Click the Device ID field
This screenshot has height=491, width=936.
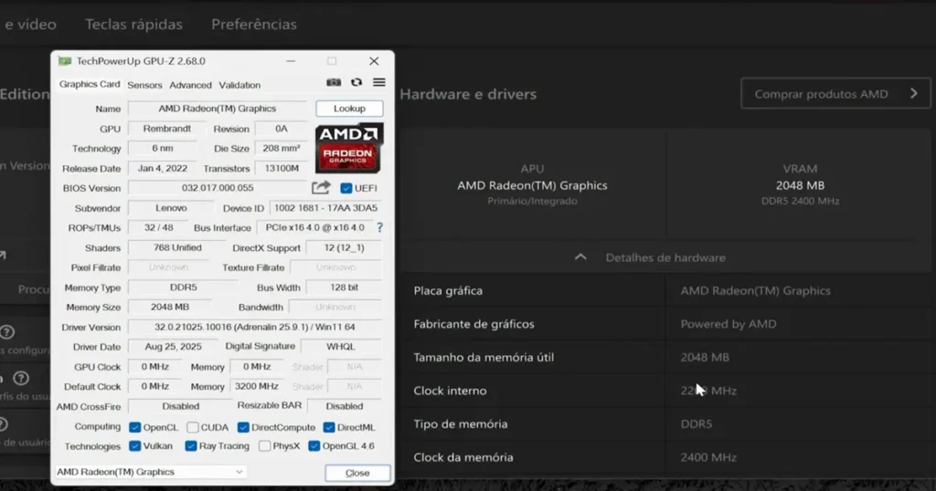[x=325, y=208]
